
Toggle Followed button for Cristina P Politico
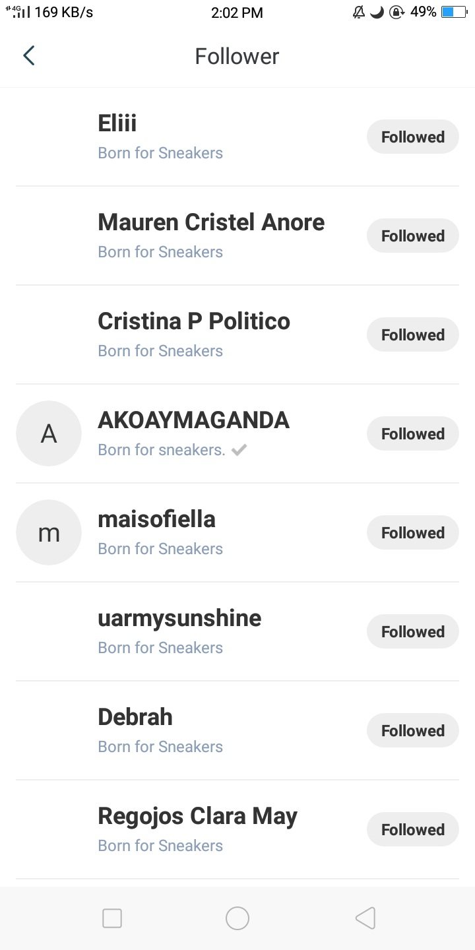tap(412, 334)
